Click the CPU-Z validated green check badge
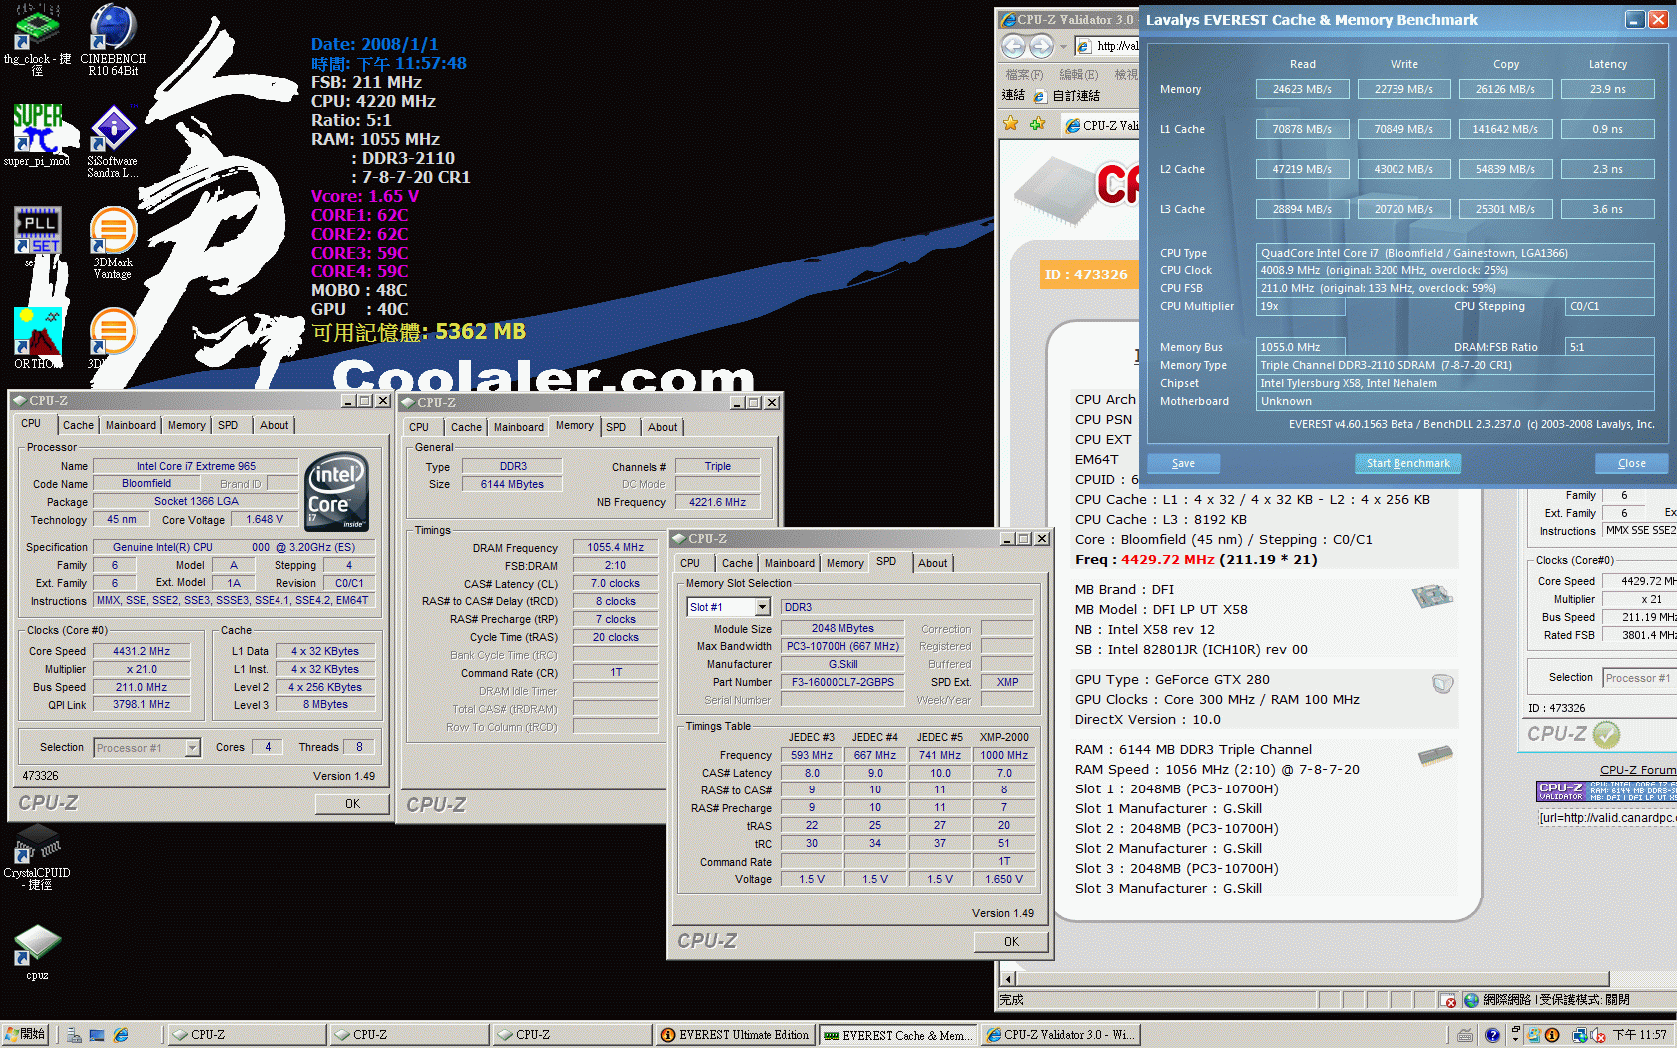 pyautogui.click(x=1606, y=735)
